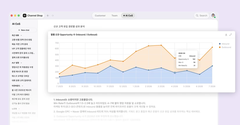240x125 pixels.
Task: Open 신기능 출시 안내 발송
Action: (21, 103)
